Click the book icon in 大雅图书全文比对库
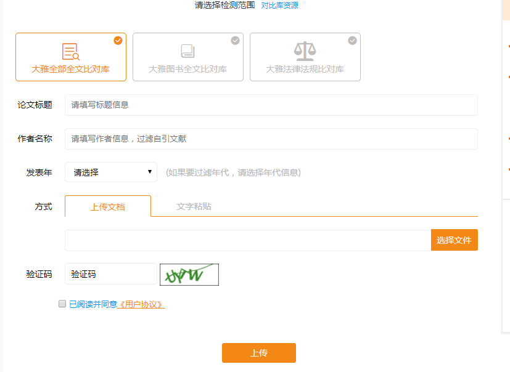This screenshot has height=372, width=510. (x=187, y=51)
